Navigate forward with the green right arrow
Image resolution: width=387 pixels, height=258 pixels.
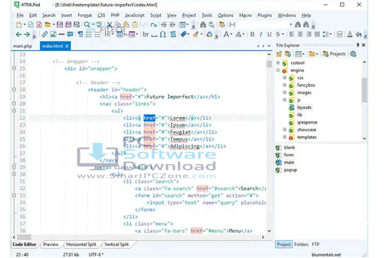(27, 34)
